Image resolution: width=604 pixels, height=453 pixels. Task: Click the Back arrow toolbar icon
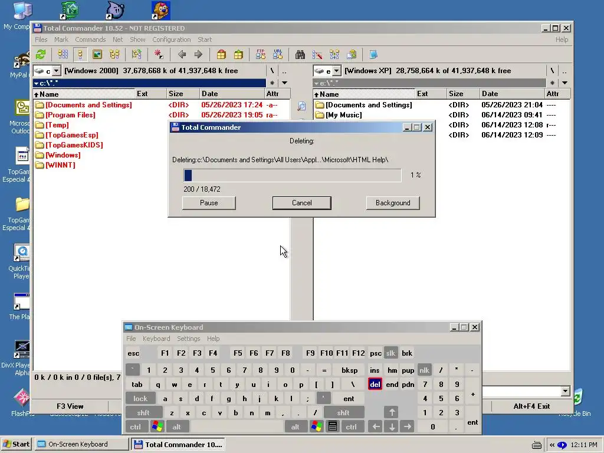coord(182,54)
